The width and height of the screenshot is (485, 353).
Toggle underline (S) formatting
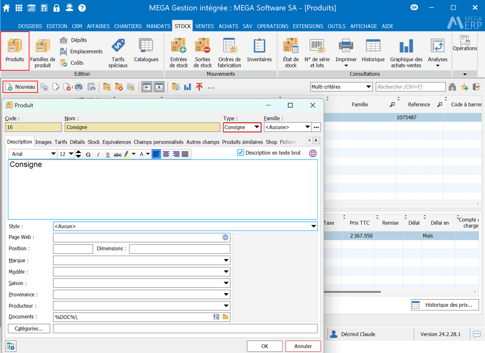point(108,154)
